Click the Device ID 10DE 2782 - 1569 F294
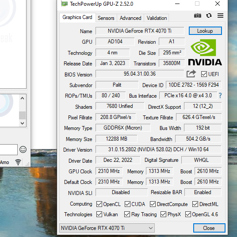Screen dimensions: 237x237 pyautogui.click(x=194, y=85)
